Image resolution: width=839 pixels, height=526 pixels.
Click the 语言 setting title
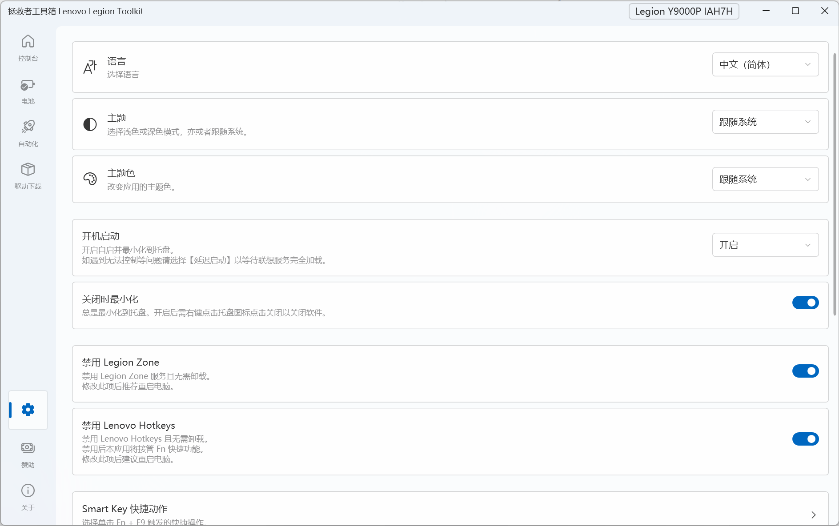coord(116,61)
